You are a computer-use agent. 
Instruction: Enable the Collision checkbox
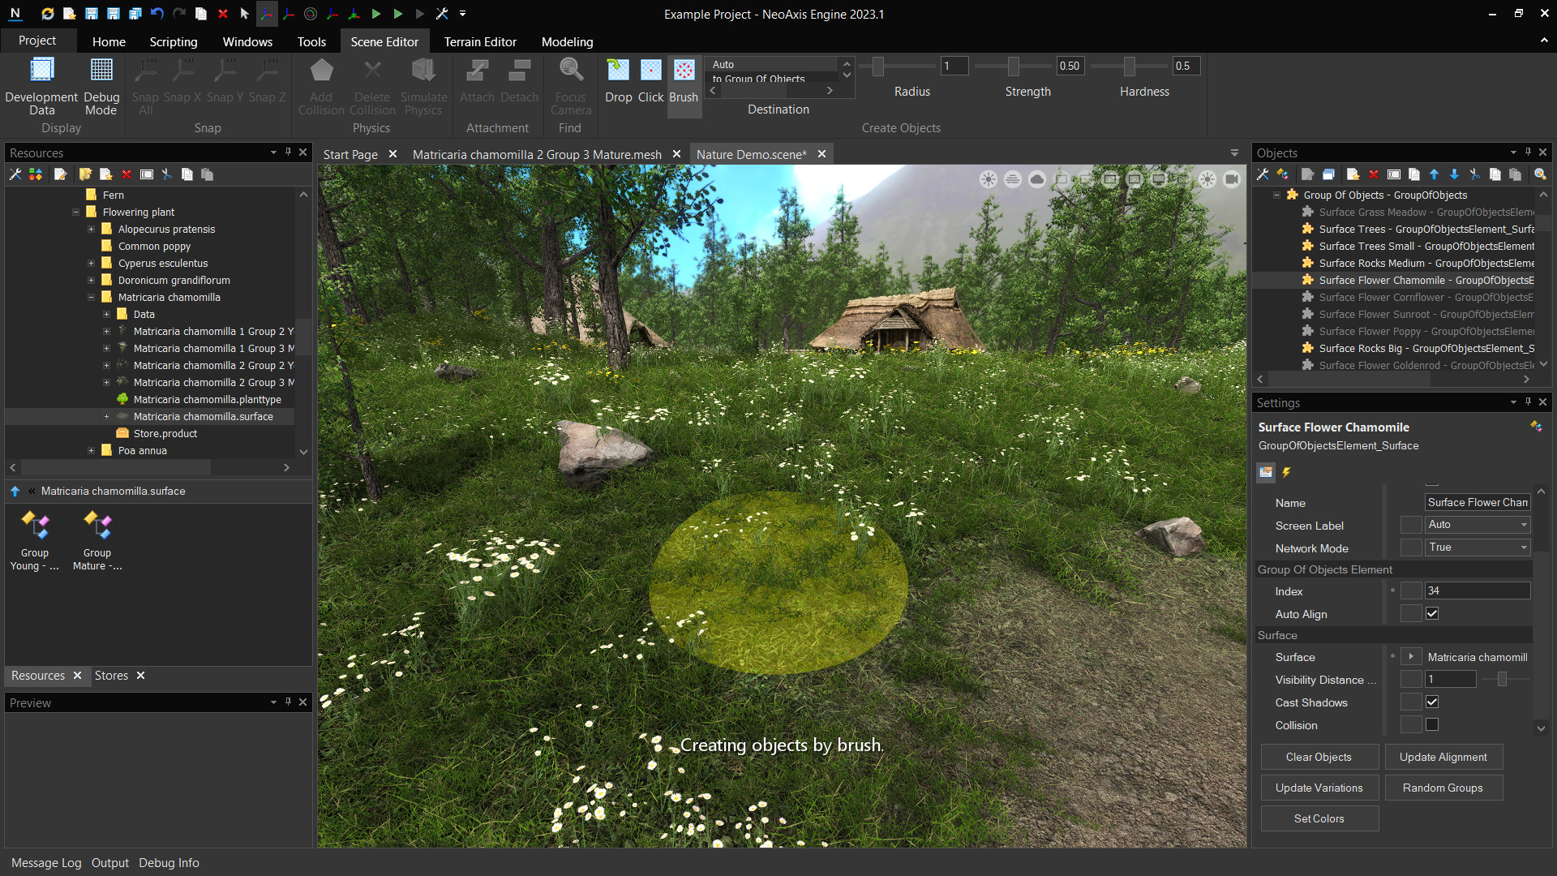click(x=1432, y=724)
